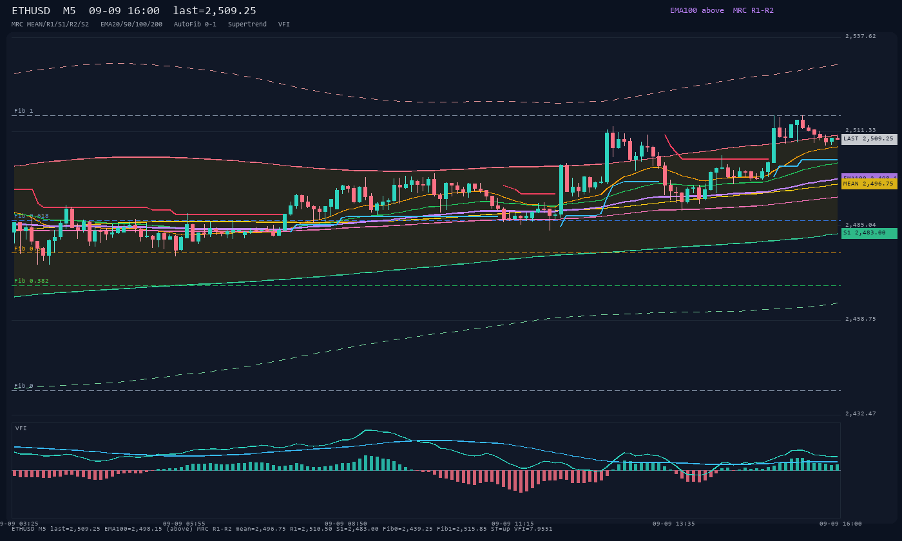Select the VFI entry in the top legend

(284, 24)
